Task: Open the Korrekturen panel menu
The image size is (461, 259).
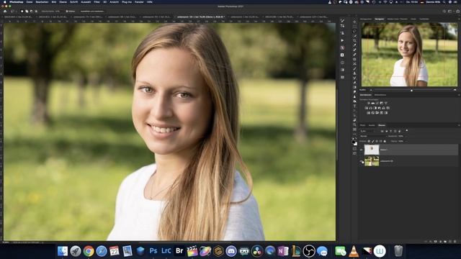Action: point(459,95)
